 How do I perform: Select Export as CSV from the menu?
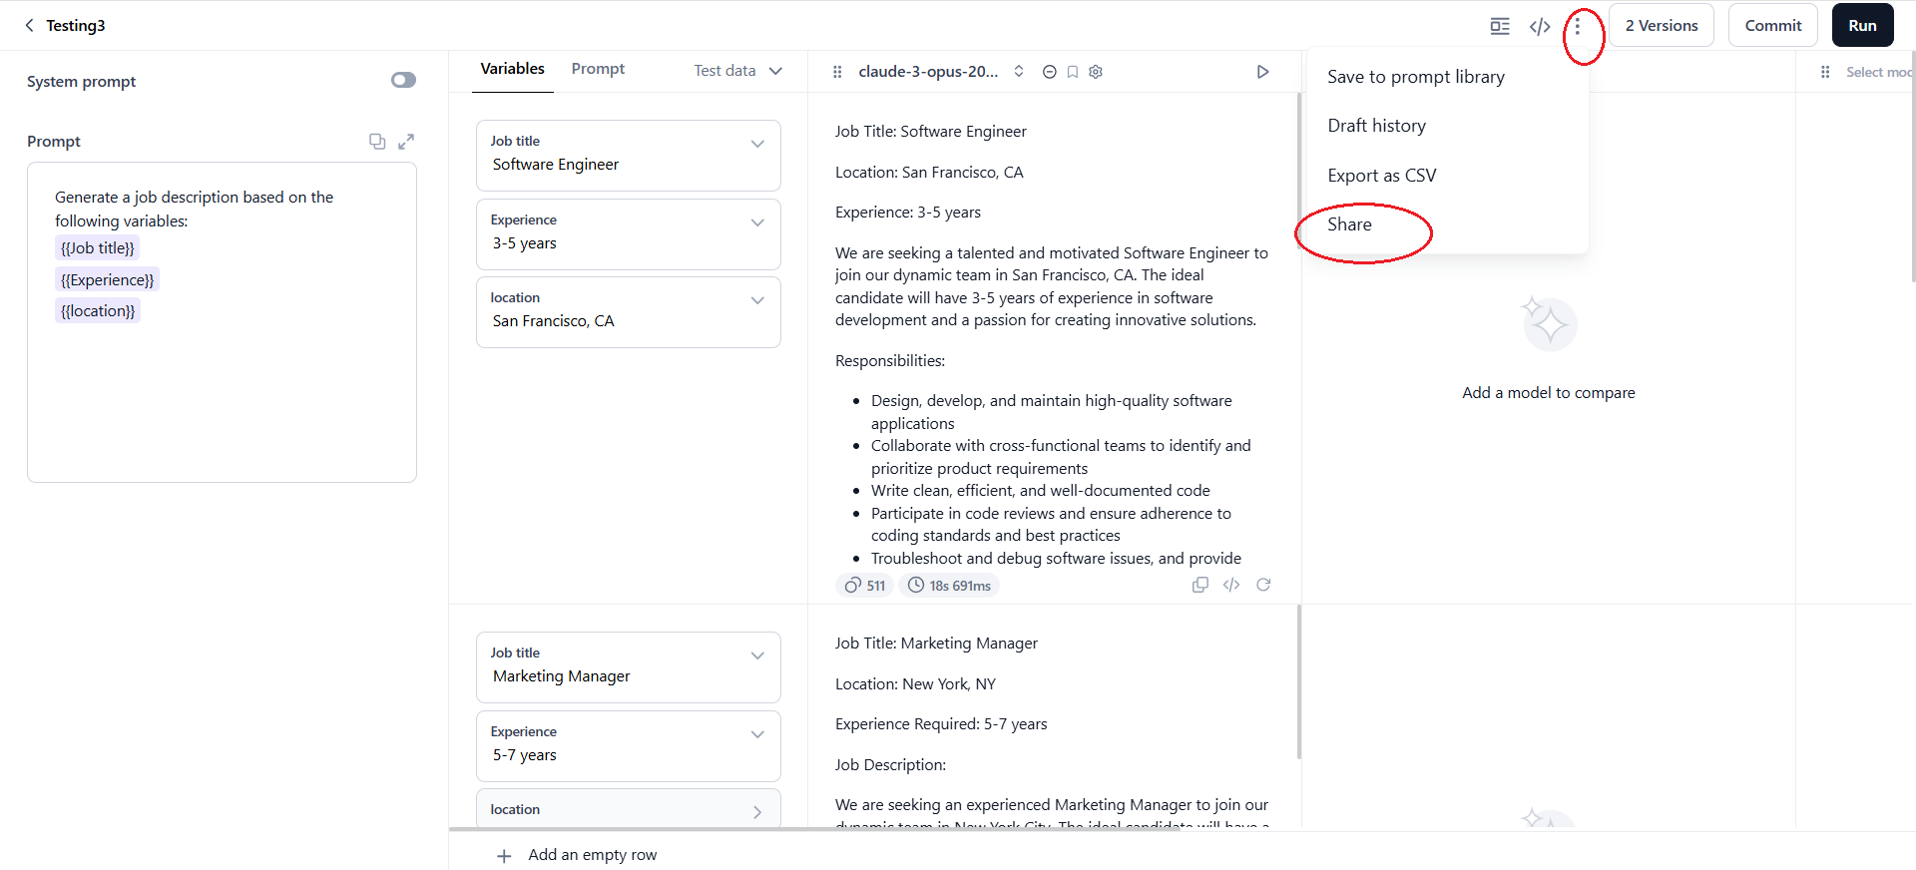pyautogui.click(x=1381, y=176)
